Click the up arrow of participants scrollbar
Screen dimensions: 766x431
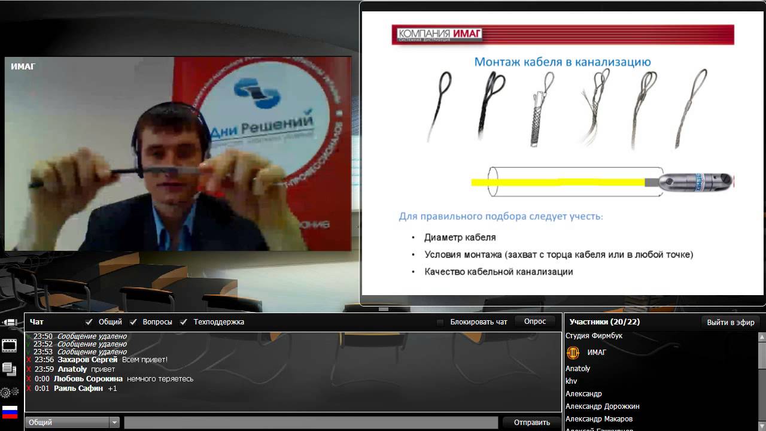tap(762, 337)
